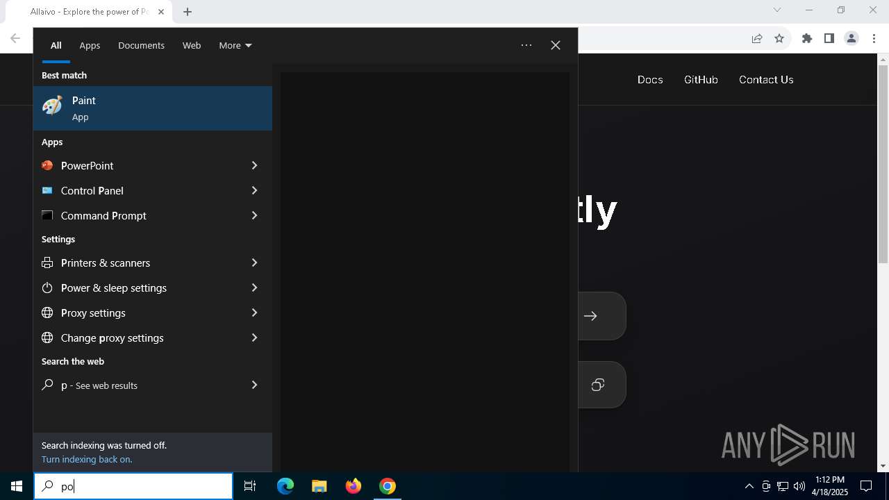Expand the Printers & scanners details arrow
This screenshot has width=889, height=500.
254,262
